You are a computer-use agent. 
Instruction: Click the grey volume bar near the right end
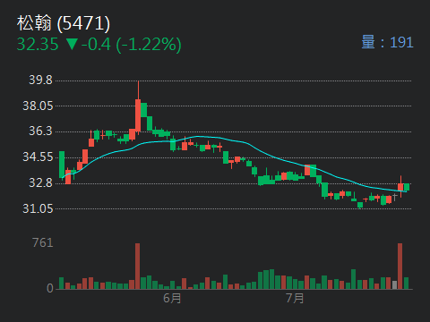coord(394,284)
